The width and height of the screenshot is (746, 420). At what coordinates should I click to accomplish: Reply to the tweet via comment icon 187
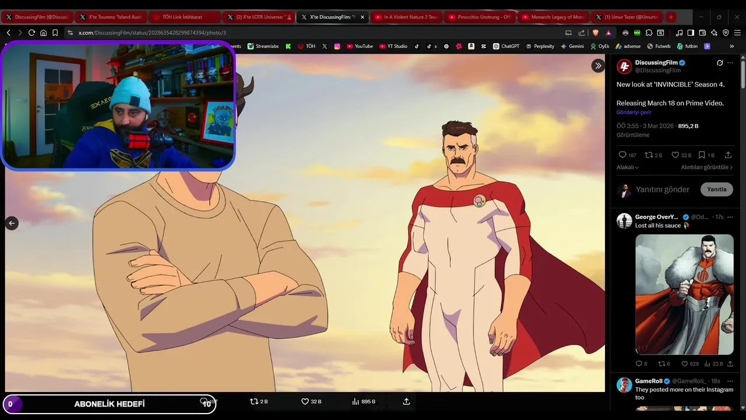(627, 155)
